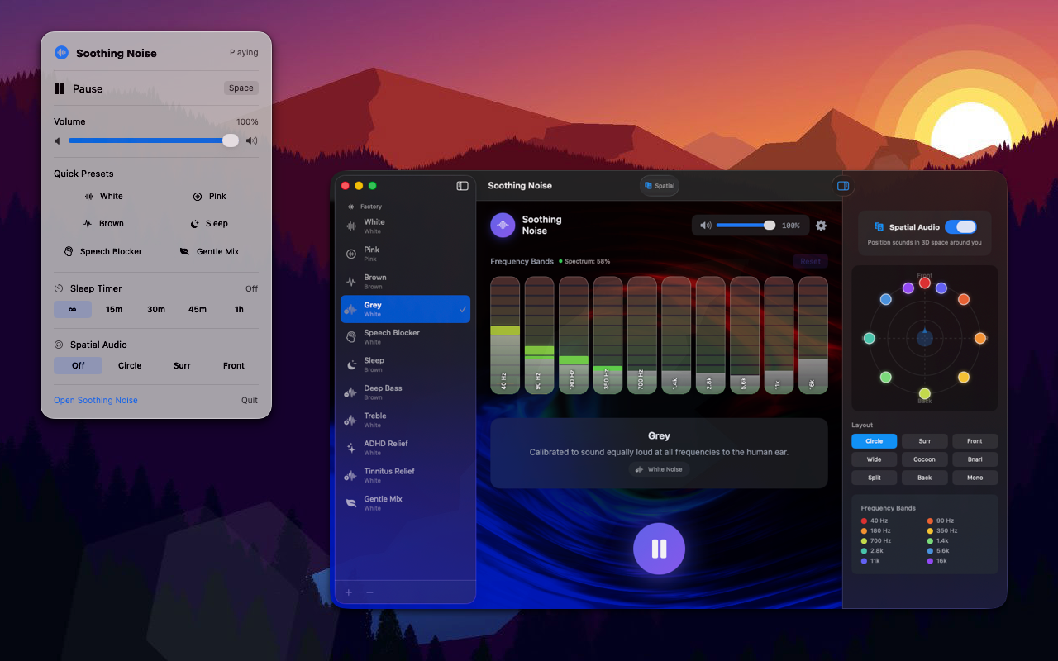Screen dimensions: 1058x661
Task: Pause playback with large purple button
Action: pyautogui.click(x=659, y=549)
